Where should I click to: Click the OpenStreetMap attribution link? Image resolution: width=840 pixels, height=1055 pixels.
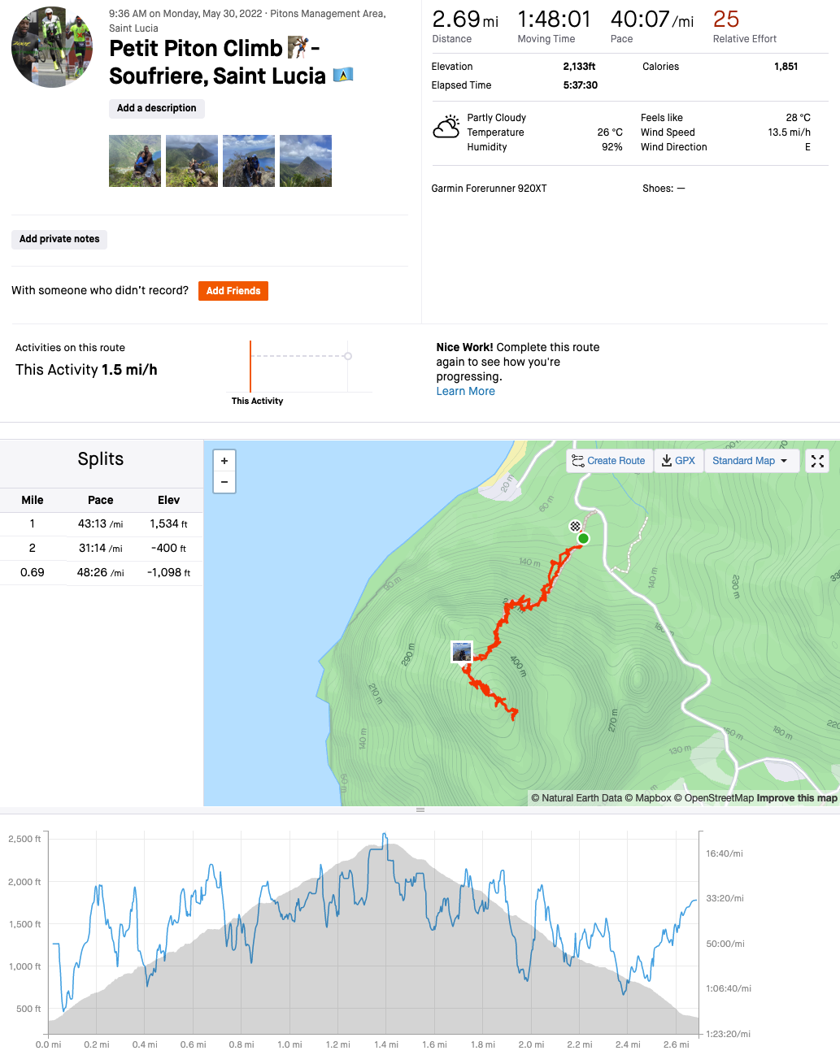pos(719,798)
